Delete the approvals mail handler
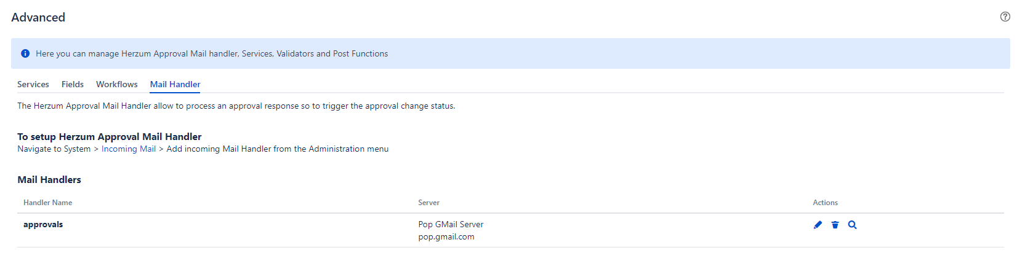1017x253 pixels. pos(835,225)
